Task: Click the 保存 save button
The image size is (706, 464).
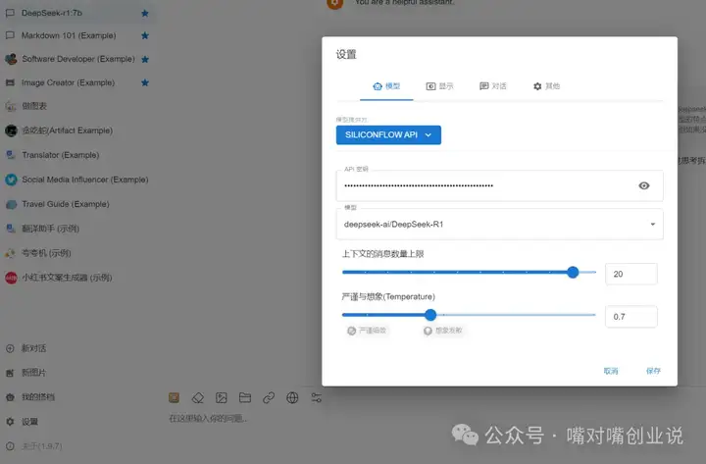Action: click(653, 371)
